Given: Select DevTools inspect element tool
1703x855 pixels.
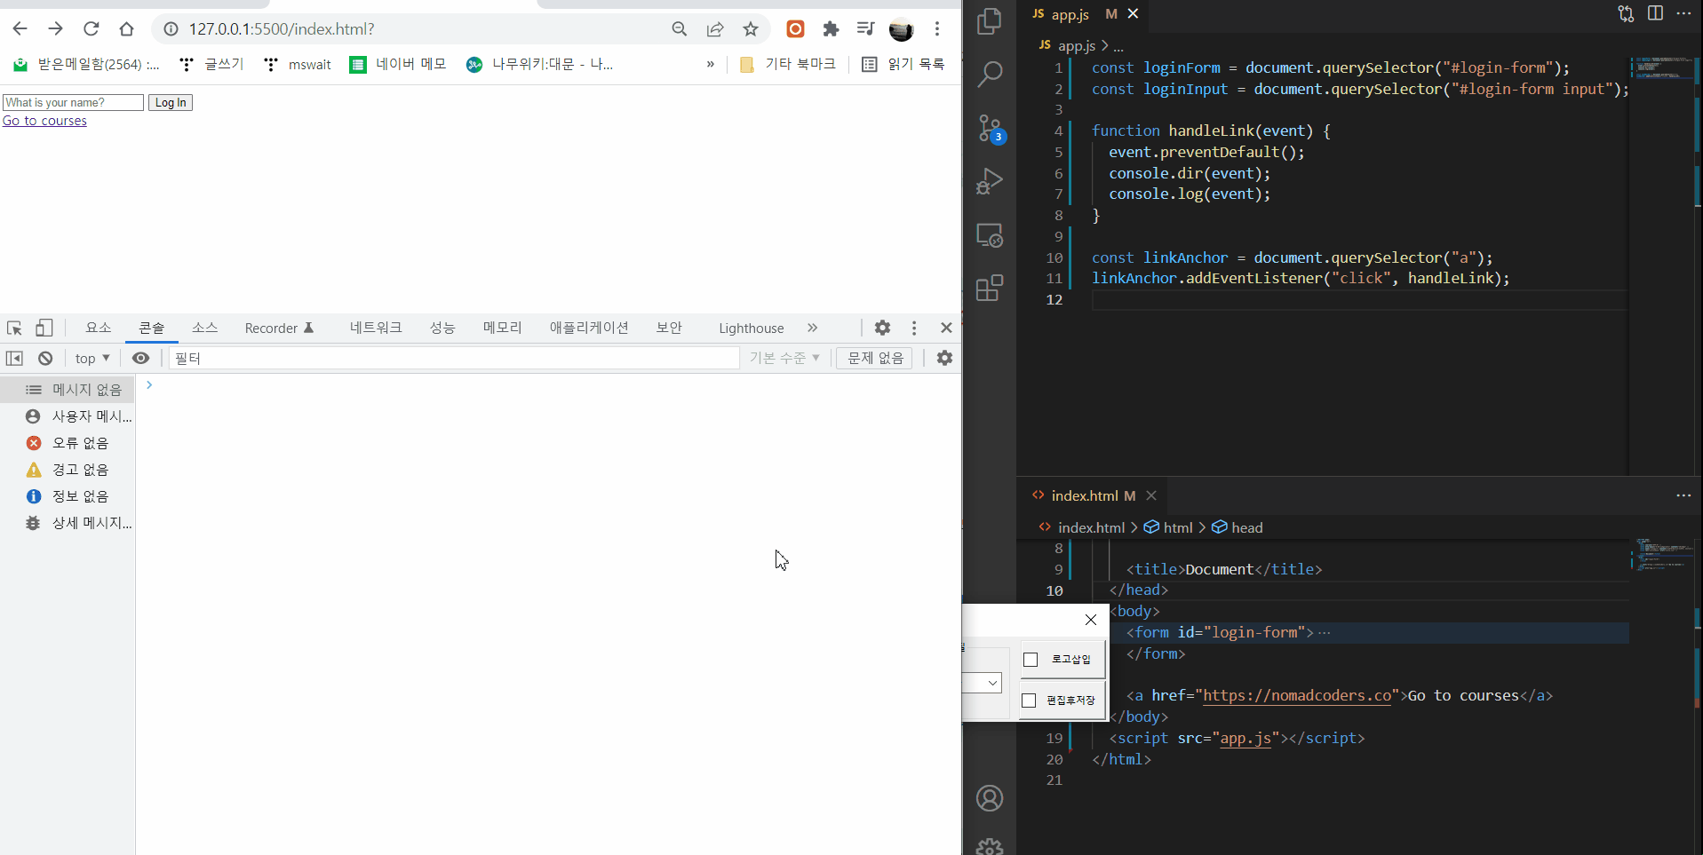Looking at the screenshot, I should pyautogui.click(x=14, y=328).
